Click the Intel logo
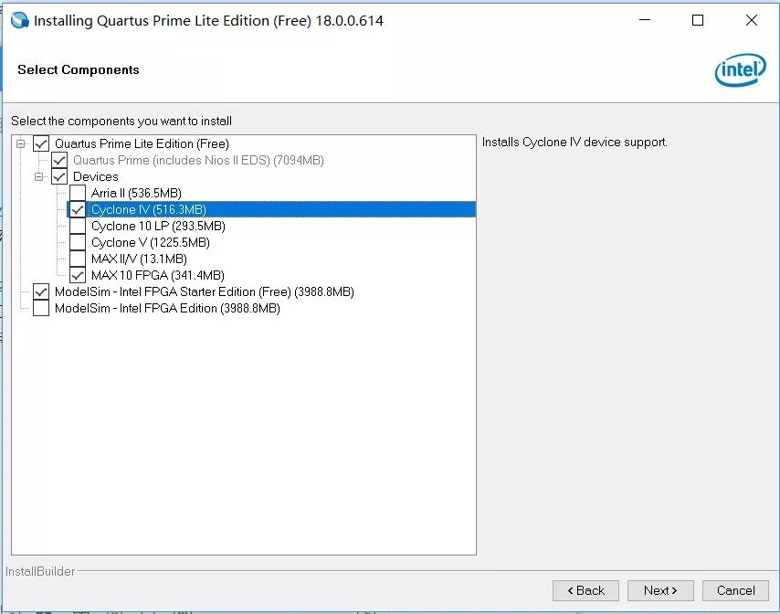The image size is (780, 614). tap(740, 69)
